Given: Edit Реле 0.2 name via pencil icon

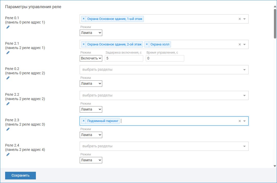Looking at the screenshot, I should [8, 78].
